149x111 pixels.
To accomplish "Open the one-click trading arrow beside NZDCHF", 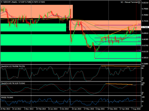I will point(1,2).
